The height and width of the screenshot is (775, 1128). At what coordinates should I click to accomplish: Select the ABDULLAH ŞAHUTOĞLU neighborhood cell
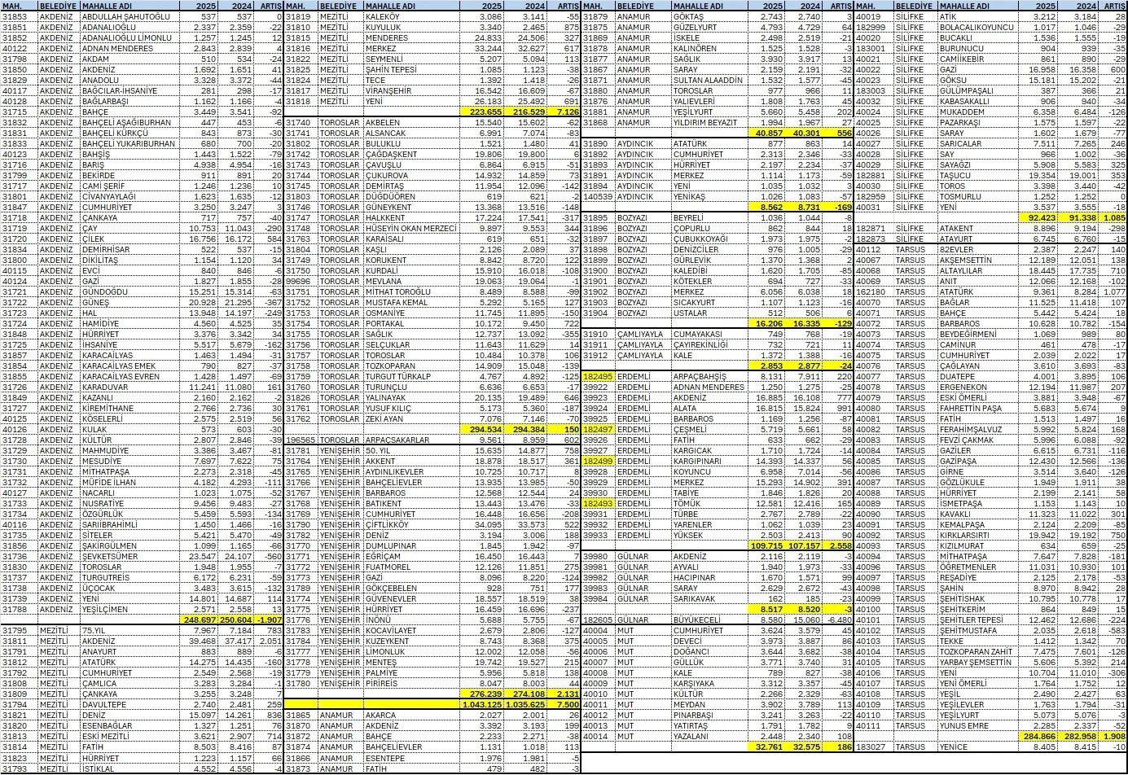point(126,16)
